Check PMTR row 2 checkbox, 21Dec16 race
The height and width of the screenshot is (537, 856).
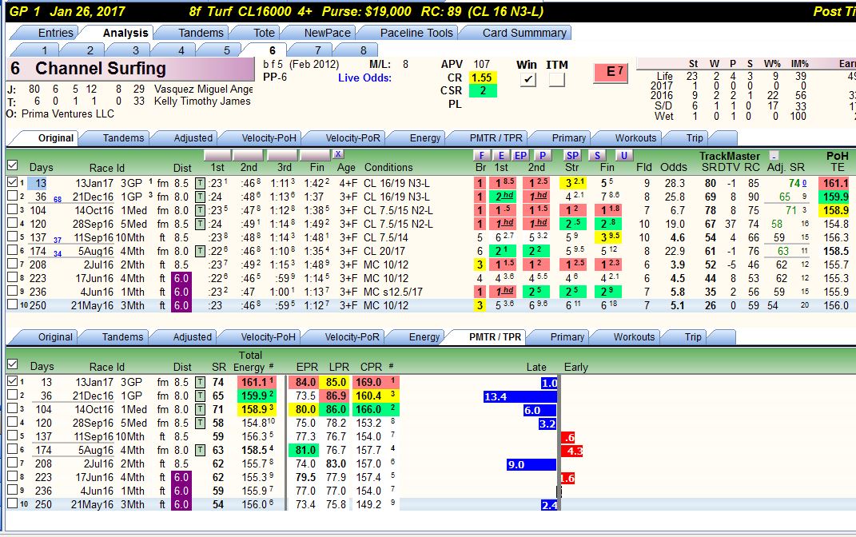pyautogui.click(x=13, y=395)
